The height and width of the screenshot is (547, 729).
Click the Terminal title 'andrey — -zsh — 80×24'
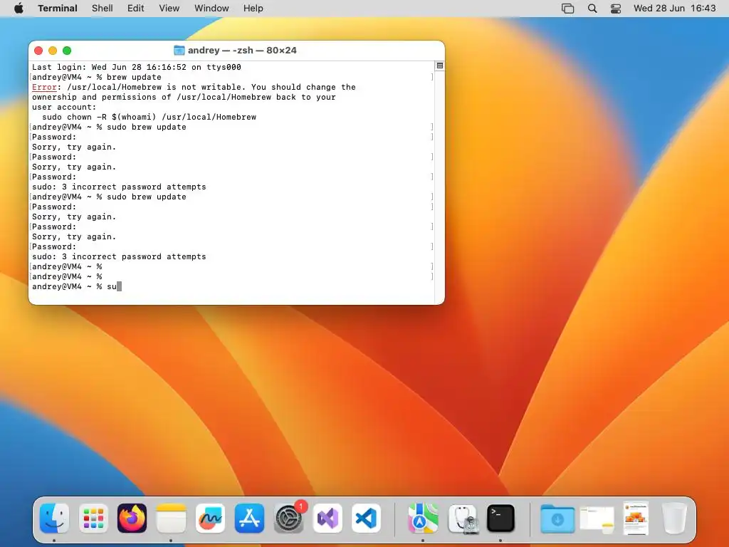pyautogui.click(x=242, y=51)
